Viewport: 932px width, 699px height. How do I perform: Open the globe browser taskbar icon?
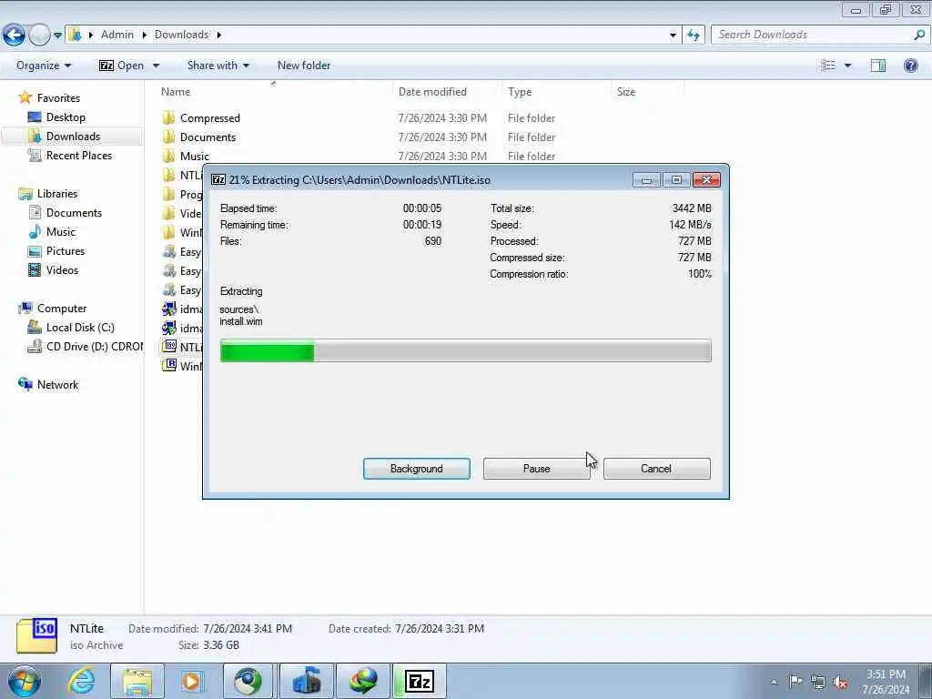tap(248, 681)
